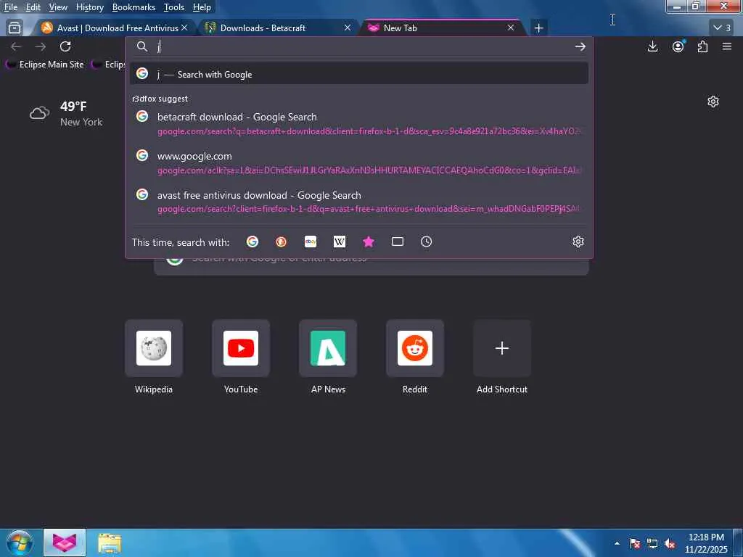Close the New Tab tab

[511, 28]
